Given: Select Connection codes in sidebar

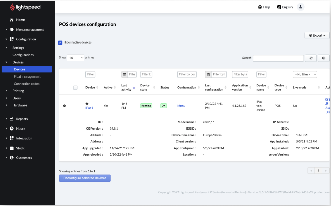Looking at the screenshot, I should point(27,84).
